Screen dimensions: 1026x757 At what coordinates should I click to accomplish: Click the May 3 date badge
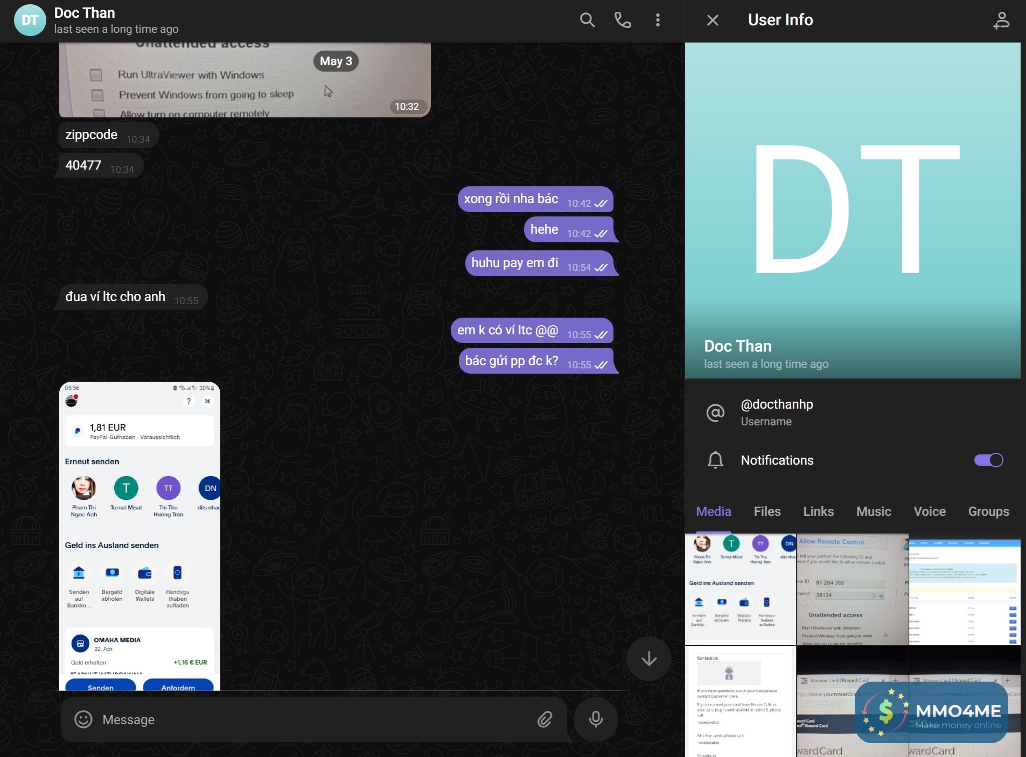pyautogui.click(x=336, y=61)
